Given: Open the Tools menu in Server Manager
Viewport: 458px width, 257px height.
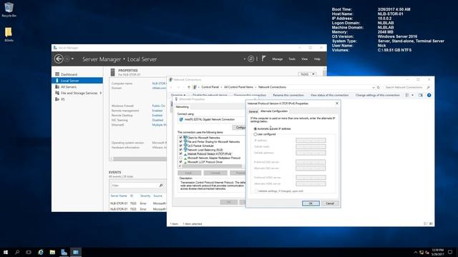Looking at the screenshot, I should click(292, 59).
